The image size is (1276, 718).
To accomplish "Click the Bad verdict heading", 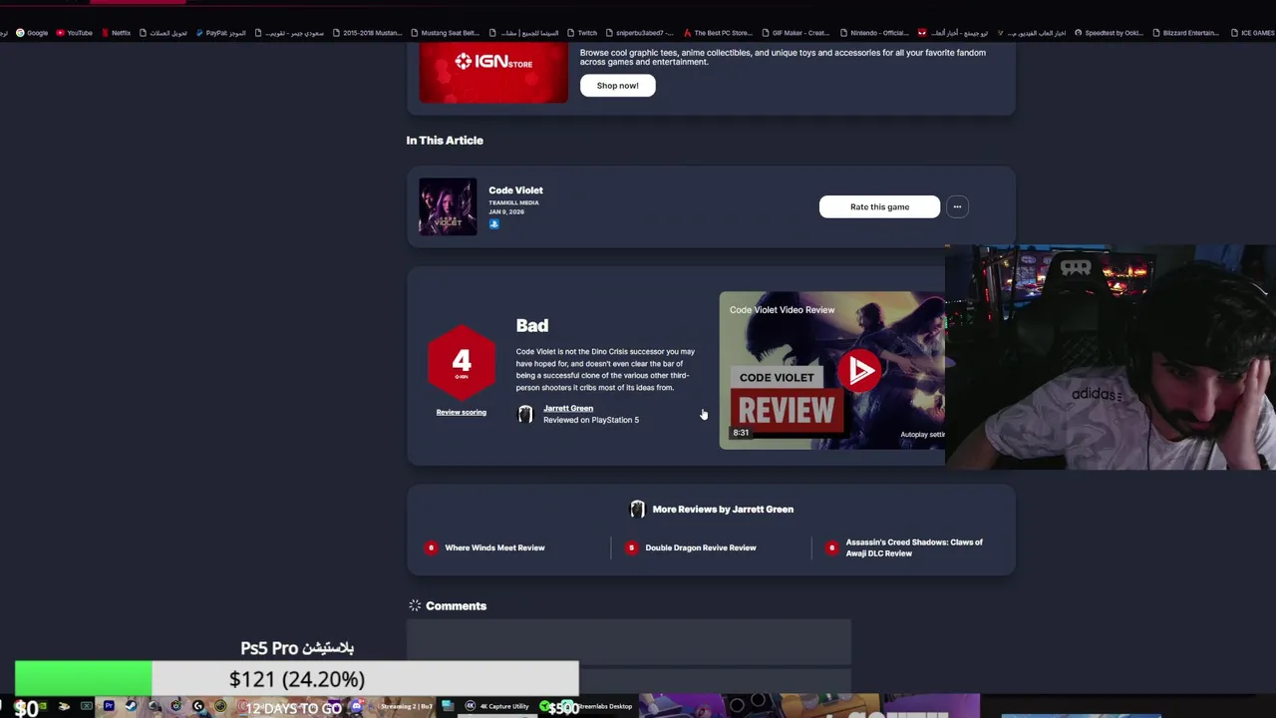I will coord(532,325).
